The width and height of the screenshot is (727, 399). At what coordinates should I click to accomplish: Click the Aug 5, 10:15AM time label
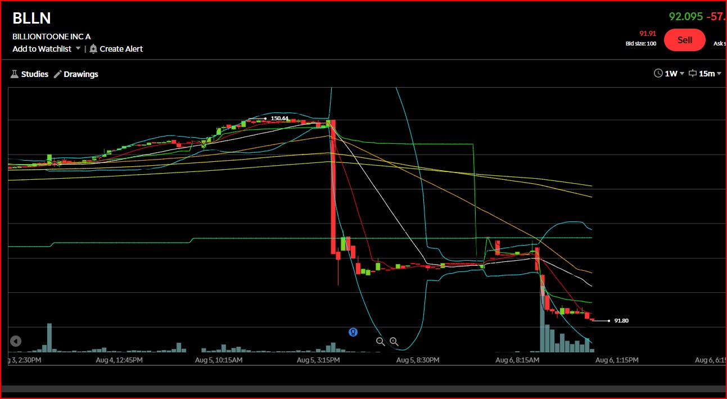coord(219,360)
